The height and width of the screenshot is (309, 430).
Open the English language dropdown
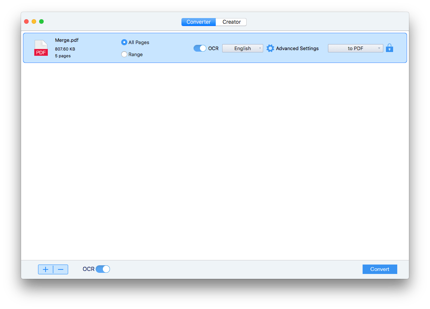pyautogui.click(x=242, y=48)
